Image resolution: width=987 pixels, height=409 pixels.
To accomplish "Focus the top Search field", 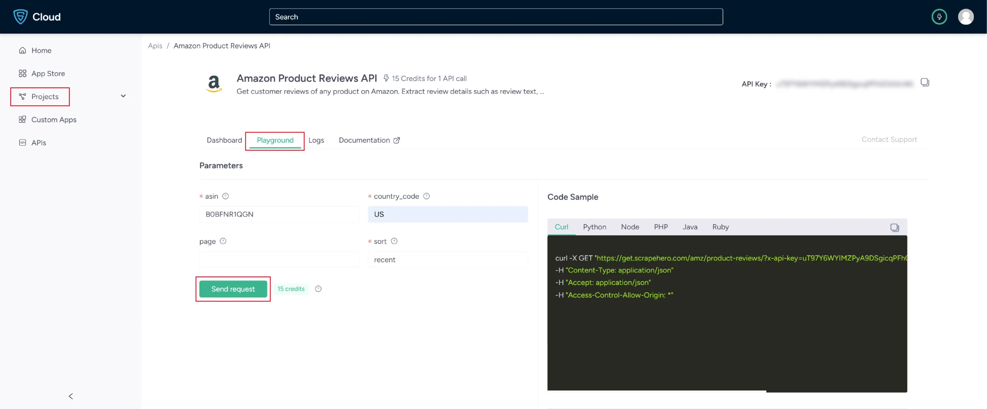I will (x=496, y=17).
